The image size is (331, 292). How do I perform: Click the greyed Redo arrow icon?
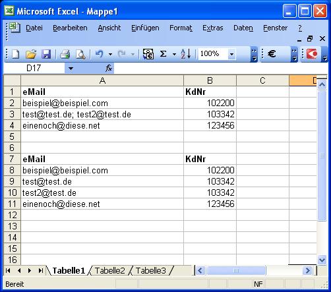click(121, 54)
